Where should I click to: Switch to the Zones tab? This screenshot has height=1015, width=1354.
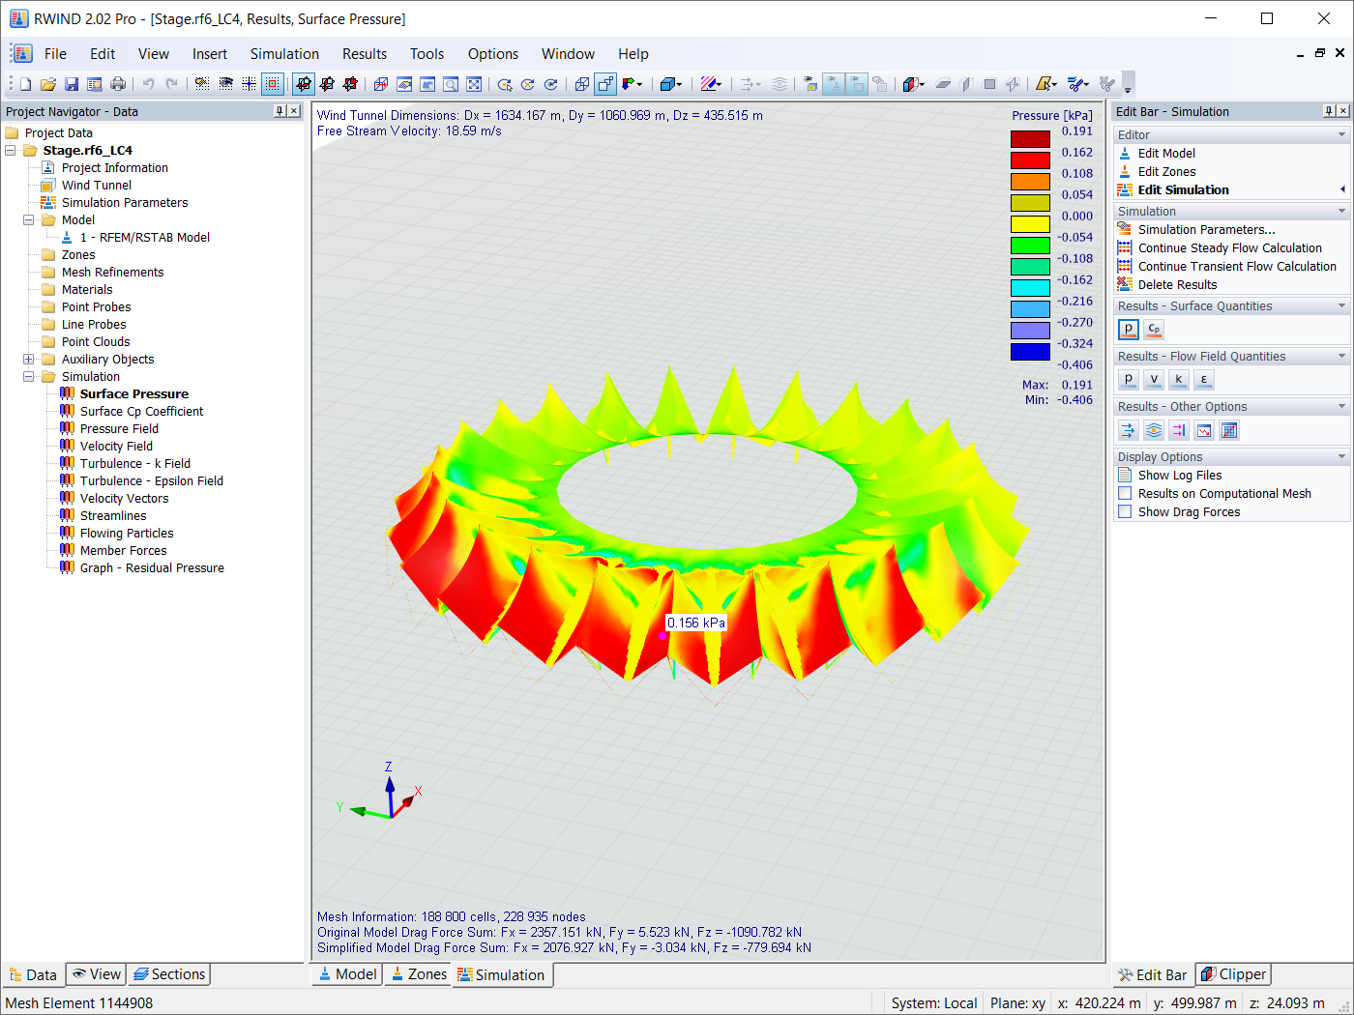pos(418,974)
